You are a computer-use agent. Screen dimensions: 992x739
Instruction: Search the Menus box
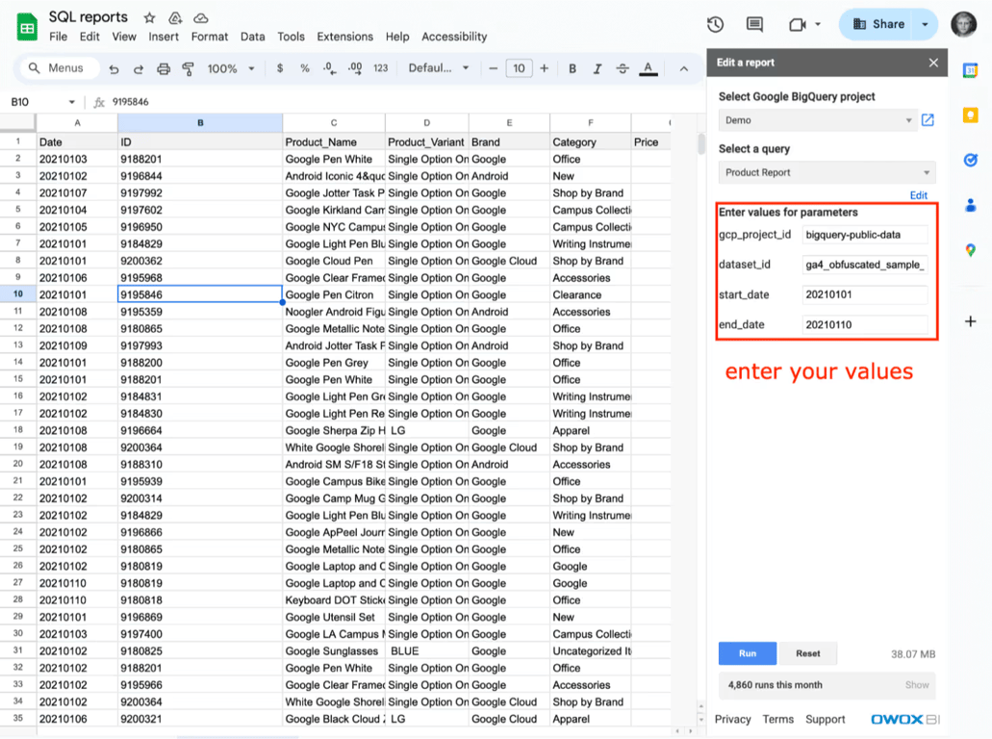tap(60, 68)
